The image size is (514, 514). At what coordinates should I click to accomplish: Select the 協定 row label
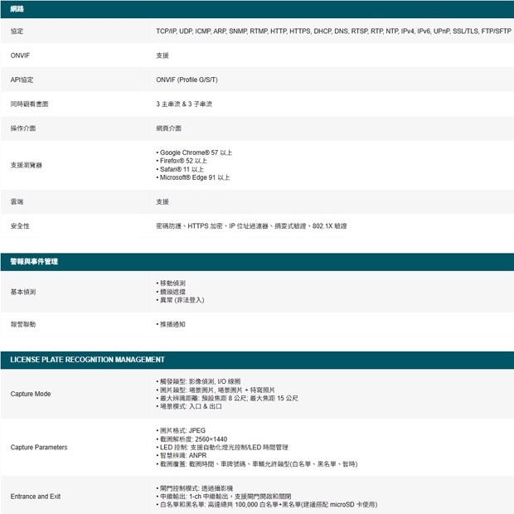click(17, 32)
